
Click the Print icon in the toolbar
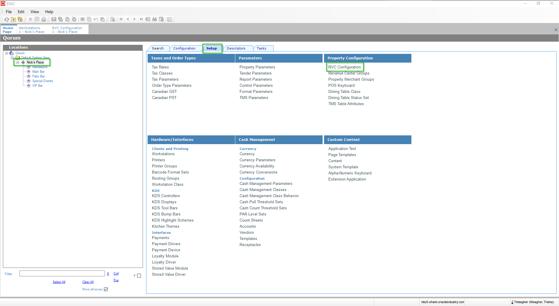coord(44,20)
